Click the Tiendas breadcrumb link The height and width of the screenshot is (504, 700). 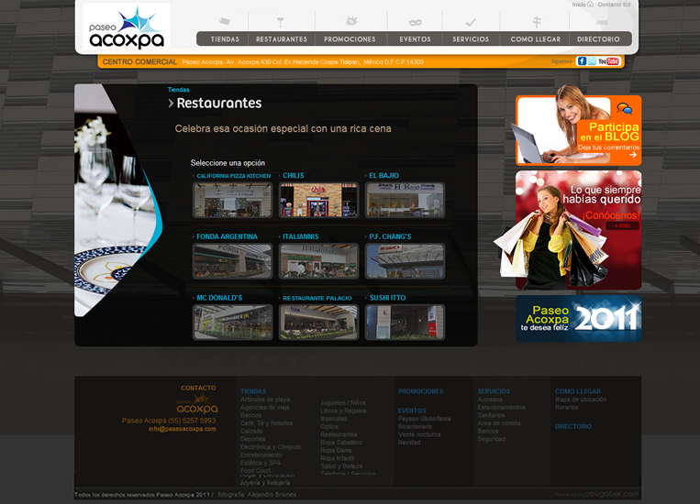tap(179, 90)
